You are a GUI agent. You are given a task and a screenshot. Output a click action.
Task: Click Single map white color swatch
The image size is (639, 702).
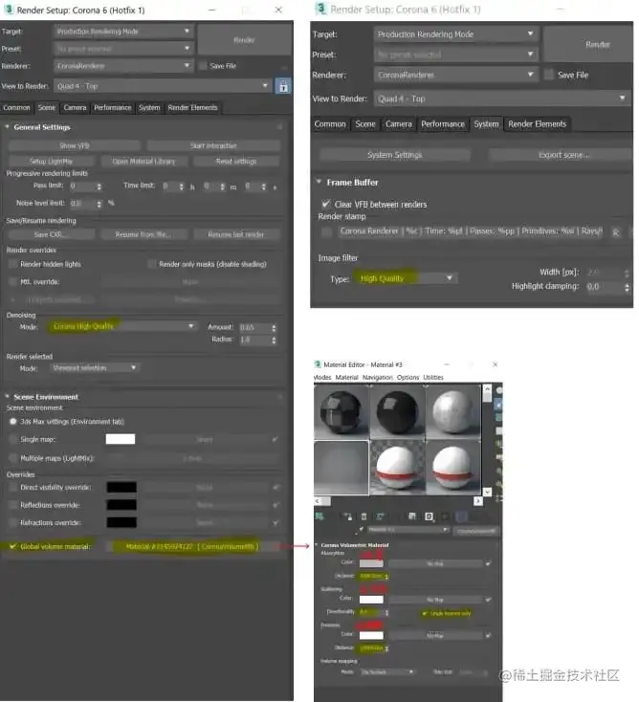[x=120, y=439]
